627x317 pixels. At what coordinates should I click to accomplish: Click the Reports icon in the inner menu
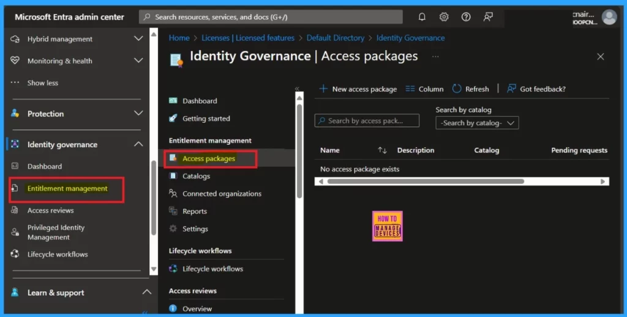click(x=173, y=211)
